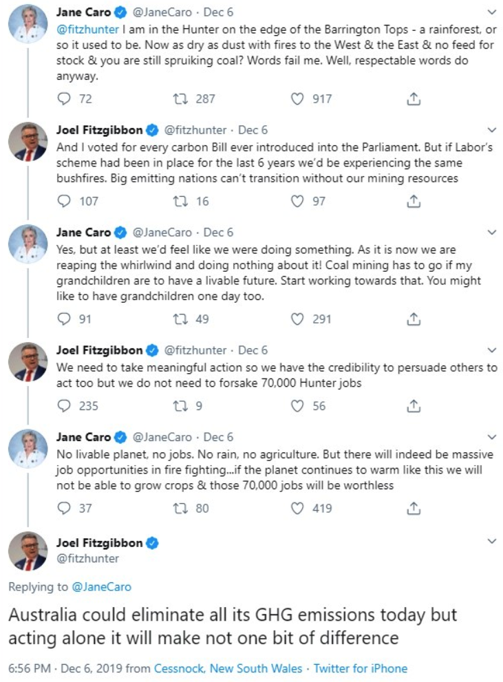This screenshot has width=503, height=682.
Task: Like Jane Caro's tweet with 917 likes
Action: (x=298, y=99)
